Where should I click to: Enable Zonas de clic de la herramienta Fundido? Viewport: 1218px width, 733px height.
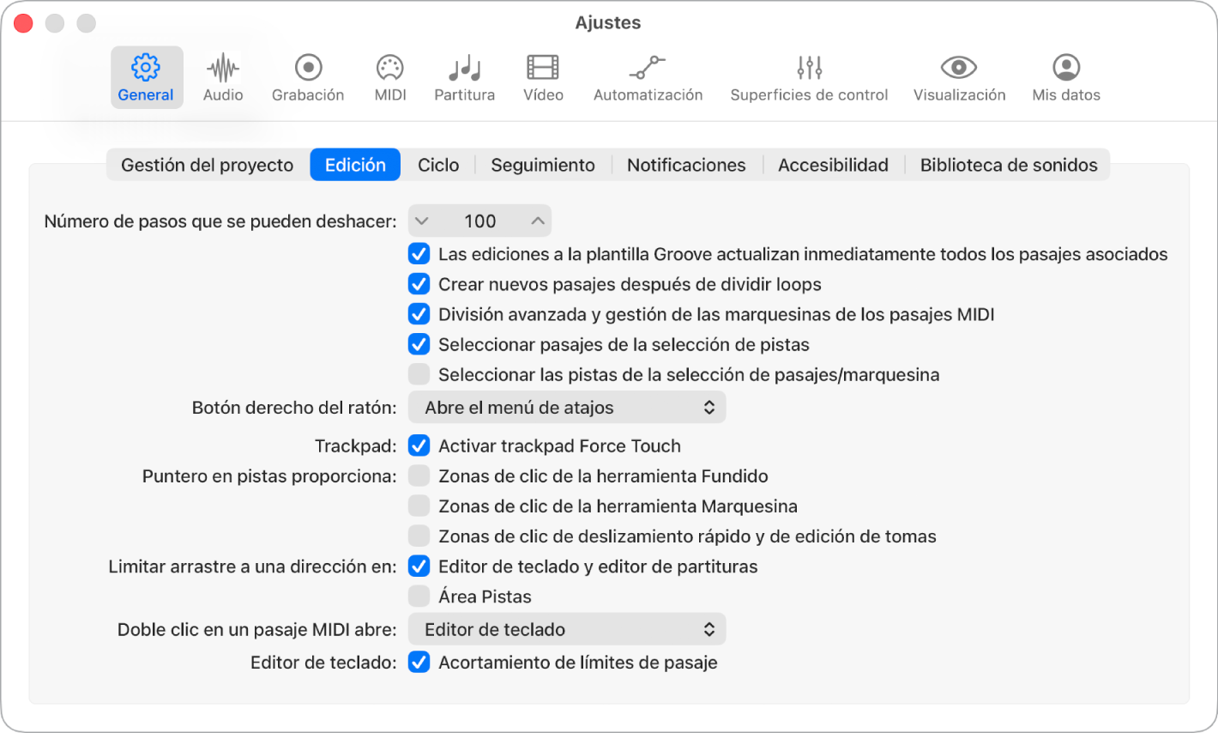tap(419, 476)
